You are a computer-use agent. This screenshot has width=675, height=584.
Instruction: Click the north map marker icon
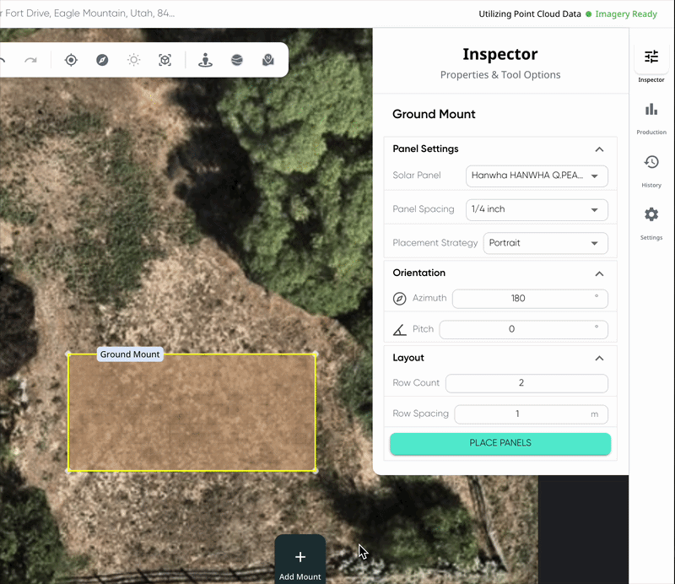[x=267, y=60]
